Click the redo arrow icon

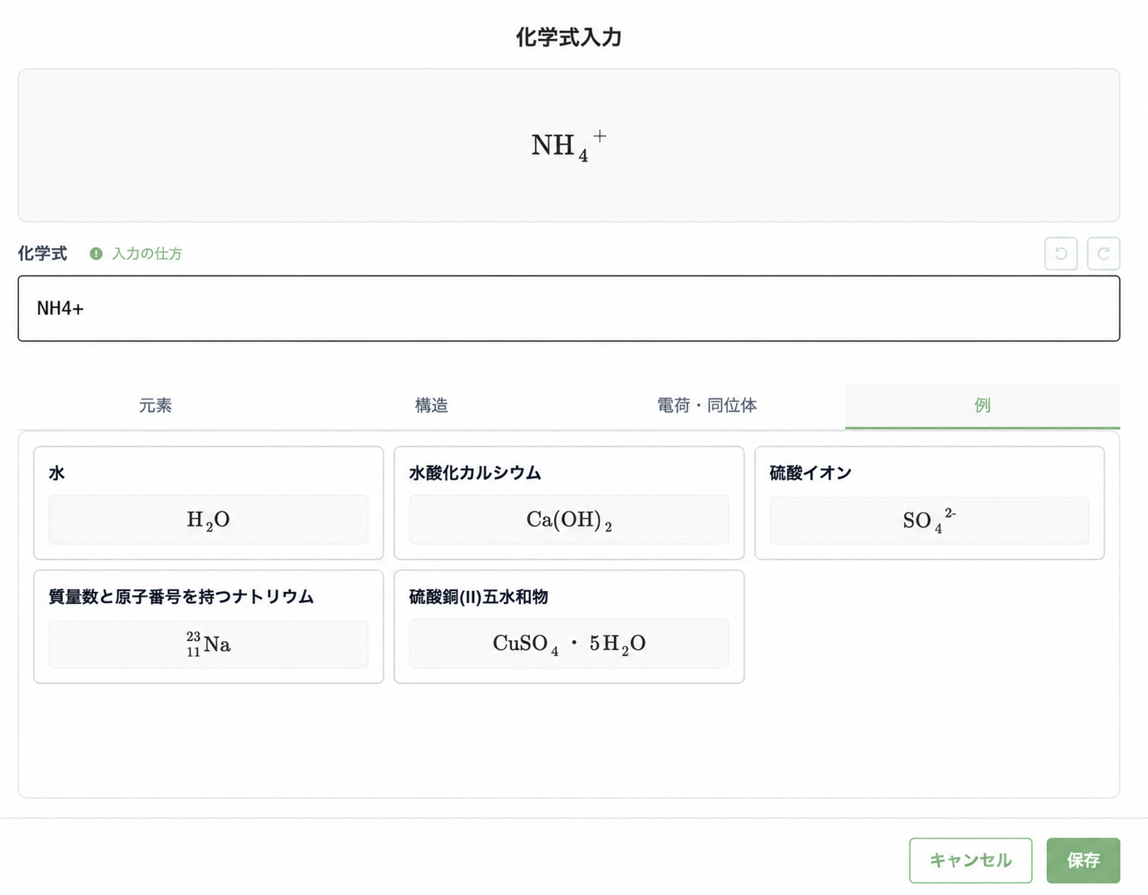1104,254
